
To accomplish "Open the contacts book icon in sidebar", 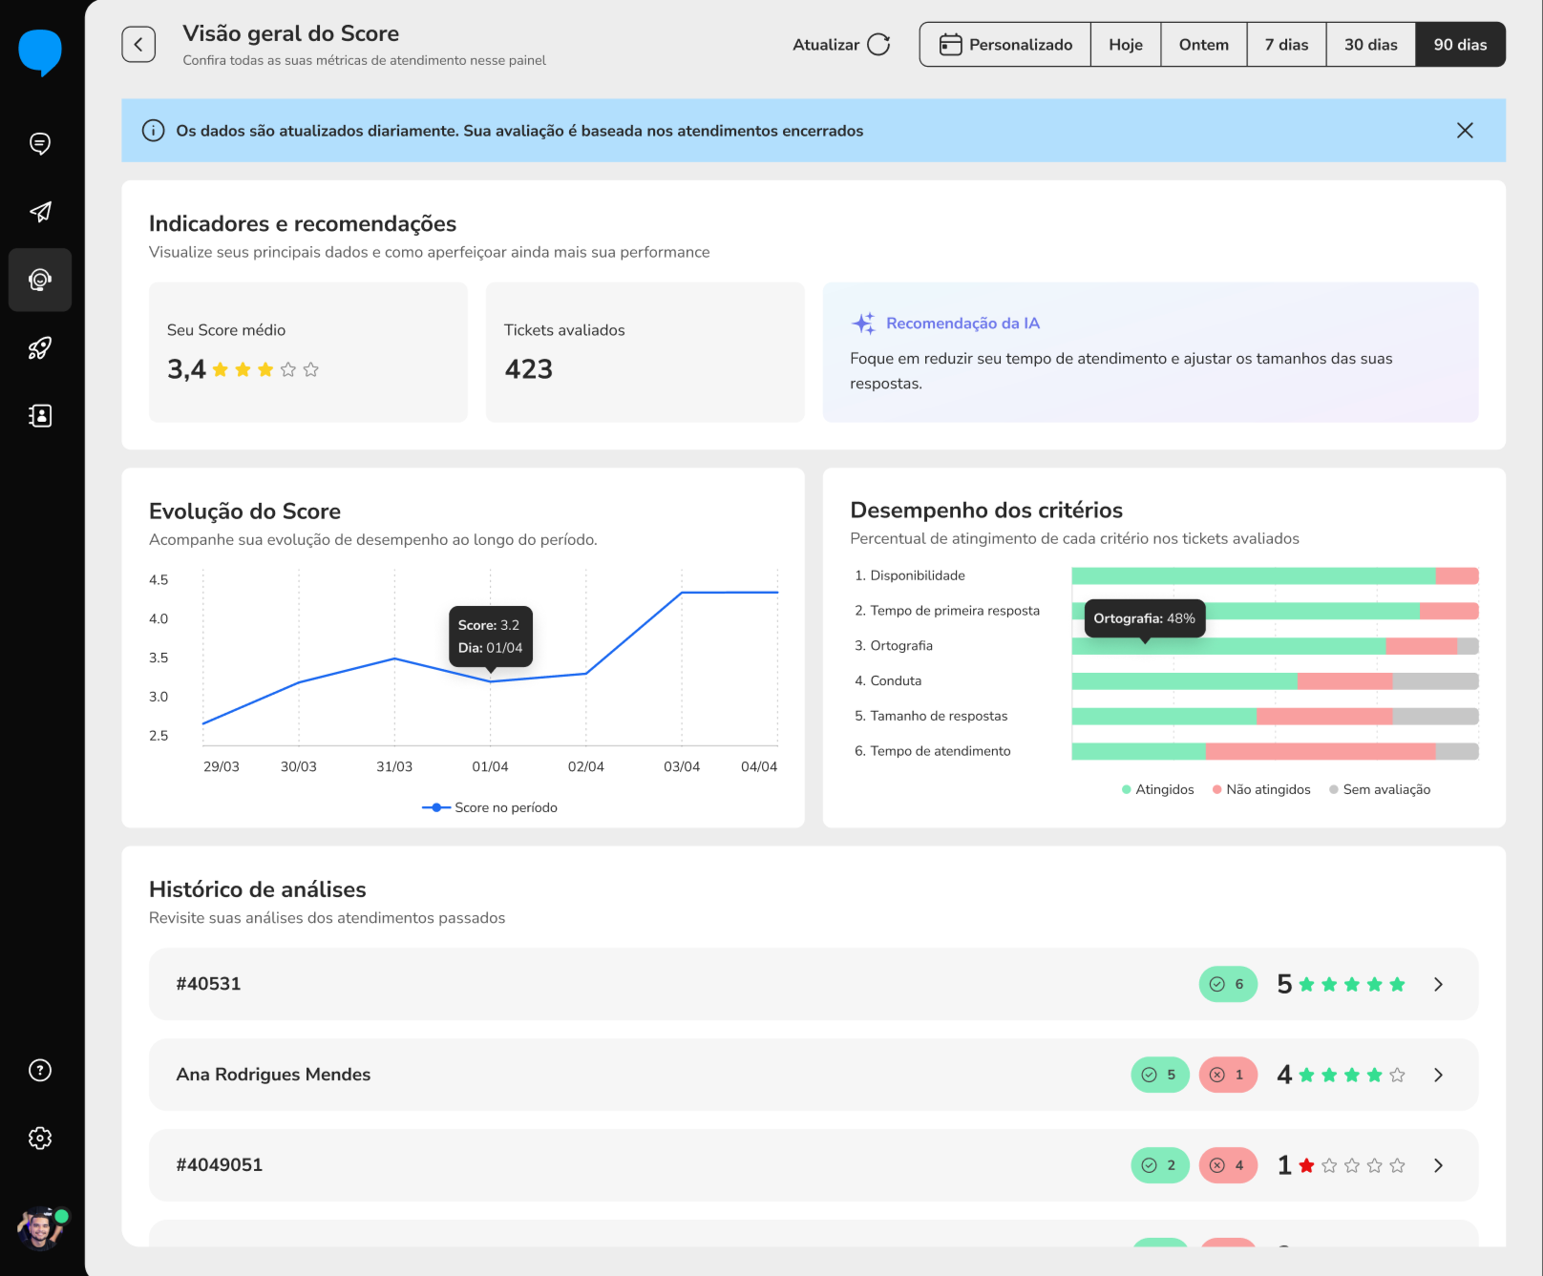I will [x=40, y=416].
